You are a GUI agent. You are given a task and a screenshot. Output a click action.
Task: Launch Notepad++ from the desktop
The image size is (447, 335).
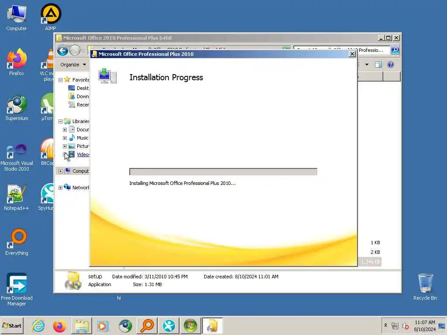pyautogui.click(x=17, y=198)
